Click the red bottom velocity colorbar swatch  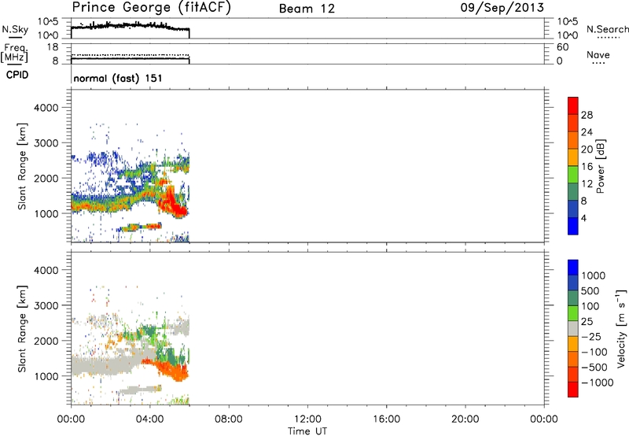[x=573, y=390]
